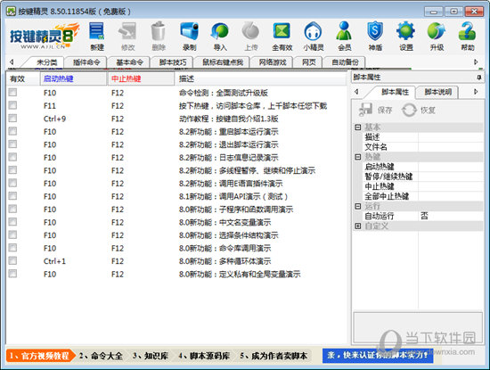Open the 鼠标右键点我 tab
This screenshot has height=370, width=490.
(x=223, y=62)
